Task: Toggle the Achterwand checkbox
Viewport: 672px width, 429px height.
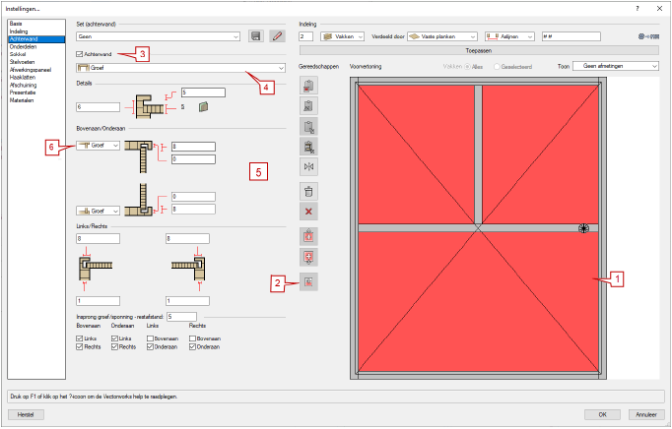Action: click(x=79, y=54)
